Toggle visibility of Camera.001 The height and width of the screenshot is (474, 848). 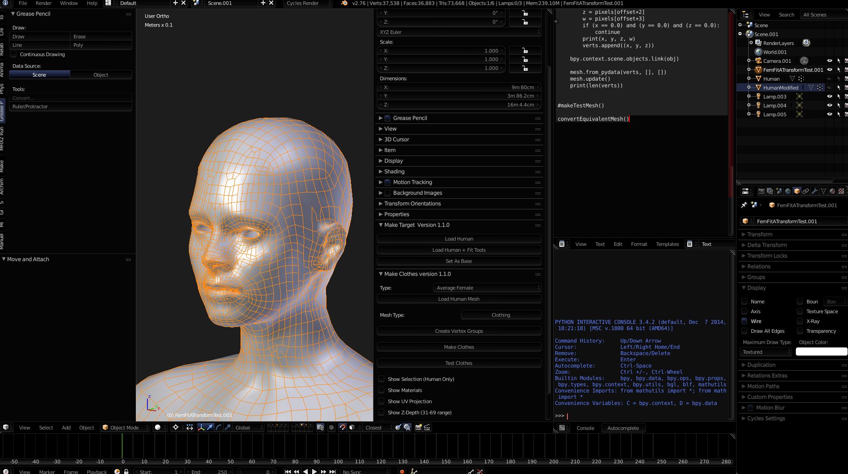tap(829, 61)
